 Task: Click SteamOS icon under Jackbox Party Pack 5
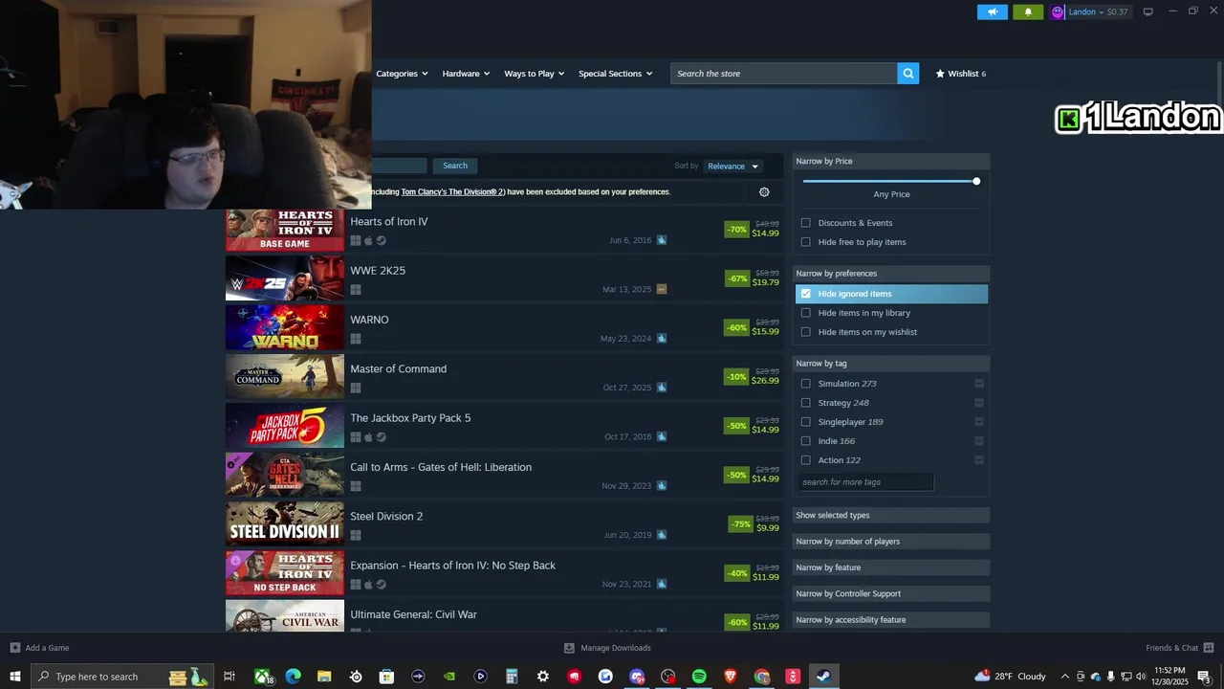[381, 437]
